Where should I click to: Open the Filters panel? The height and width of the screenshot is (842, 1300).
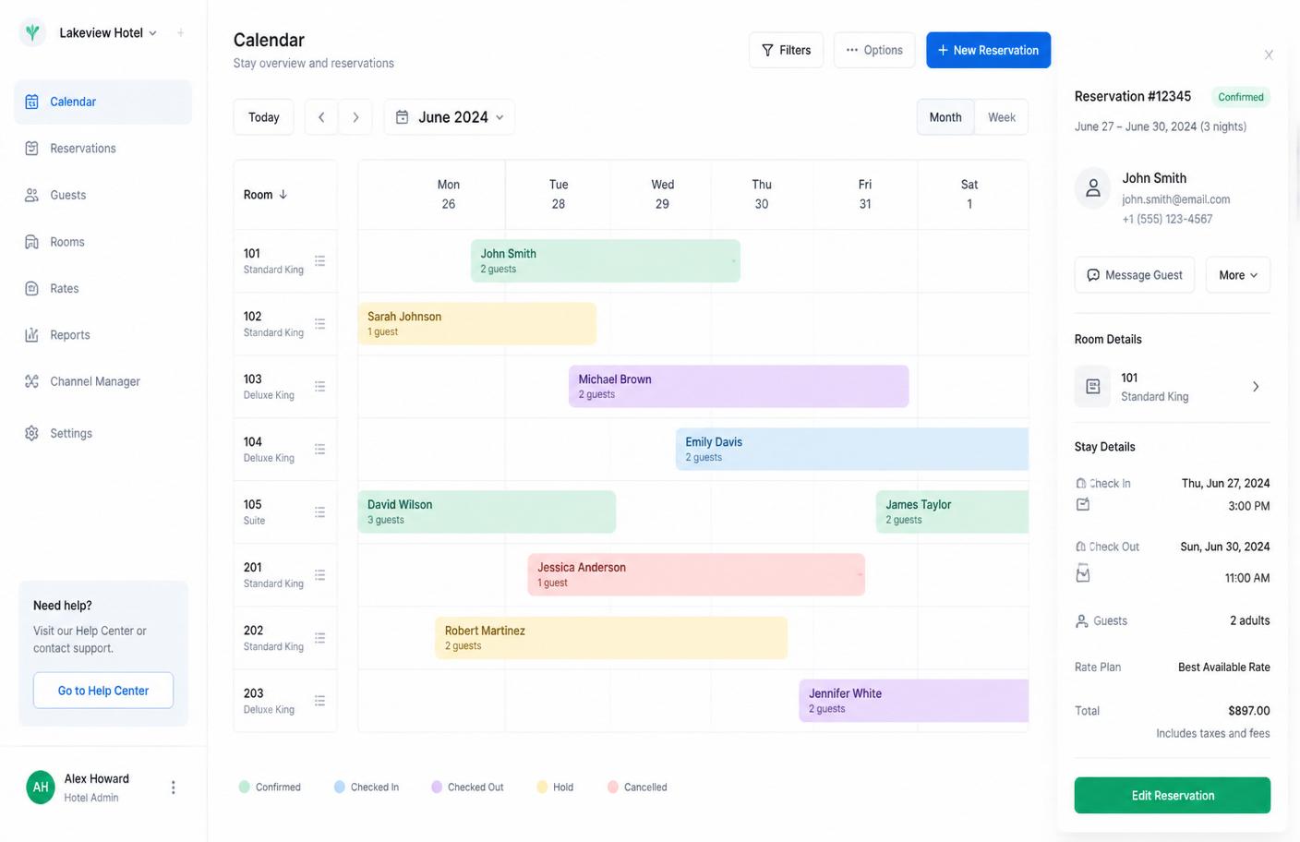click(x=786, y=50)
